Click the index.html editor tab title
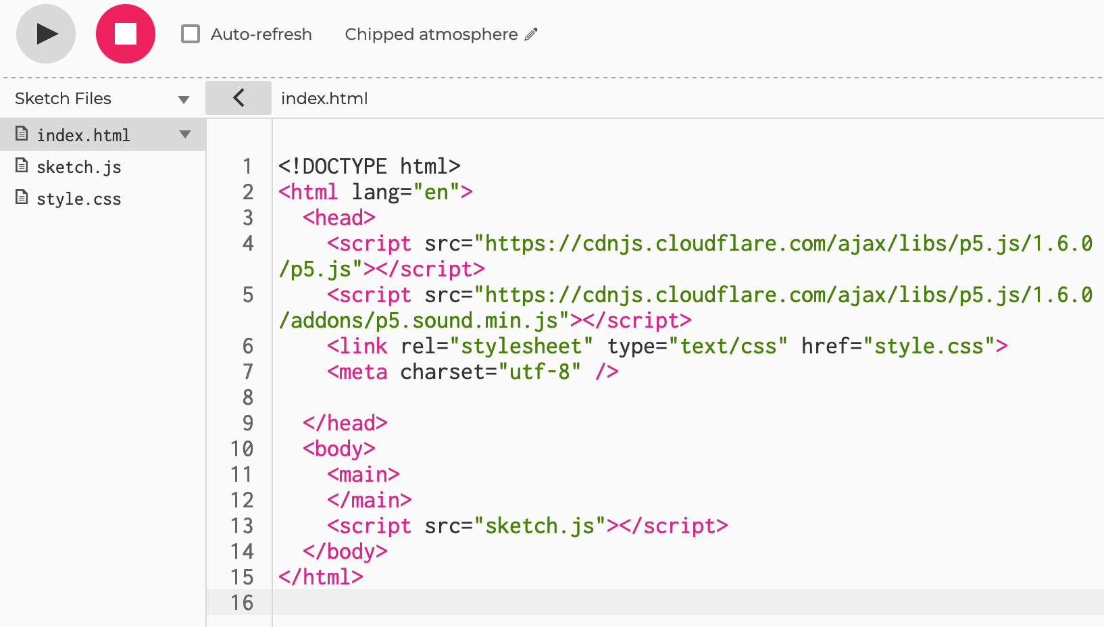This screenshot has width=1104, height=627. [x=324, y=99]
